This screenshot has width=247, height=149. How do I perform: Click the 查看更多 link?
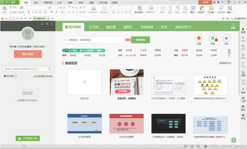[225, 63]
